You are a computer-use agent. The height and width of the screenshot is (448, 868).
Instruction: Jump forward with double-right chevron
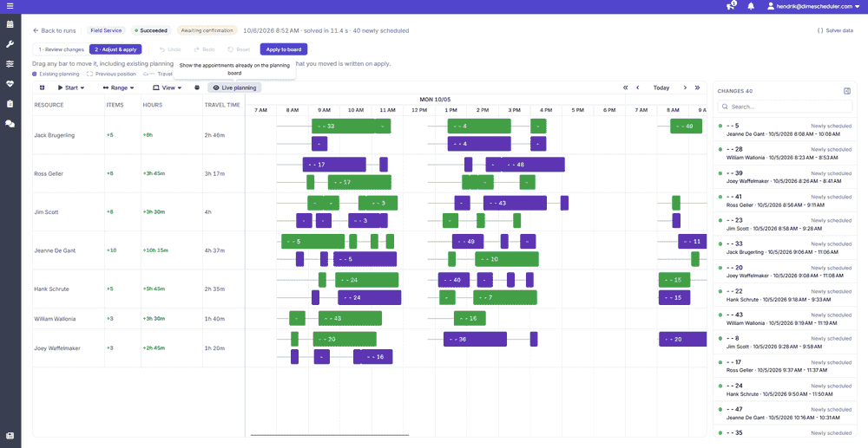698,88
